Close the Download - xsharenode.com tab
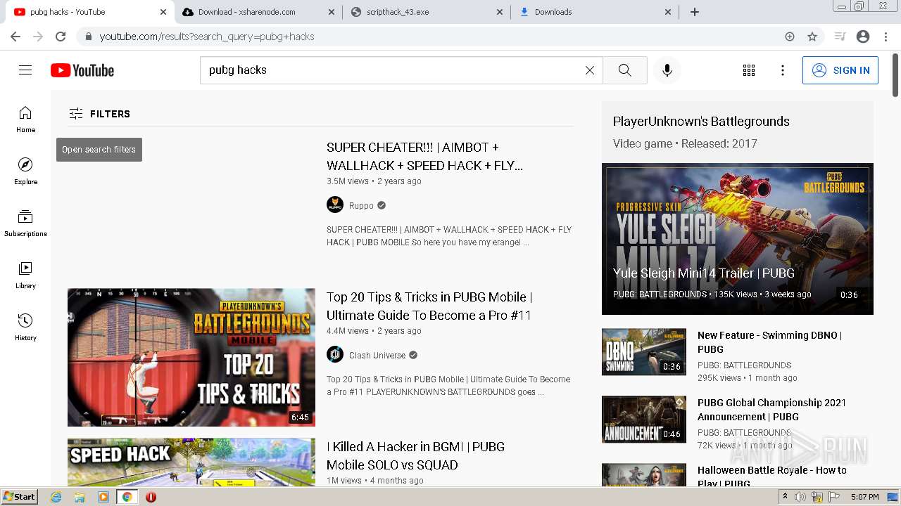Viewport: 901px width, 506px height. coord(332,12)
